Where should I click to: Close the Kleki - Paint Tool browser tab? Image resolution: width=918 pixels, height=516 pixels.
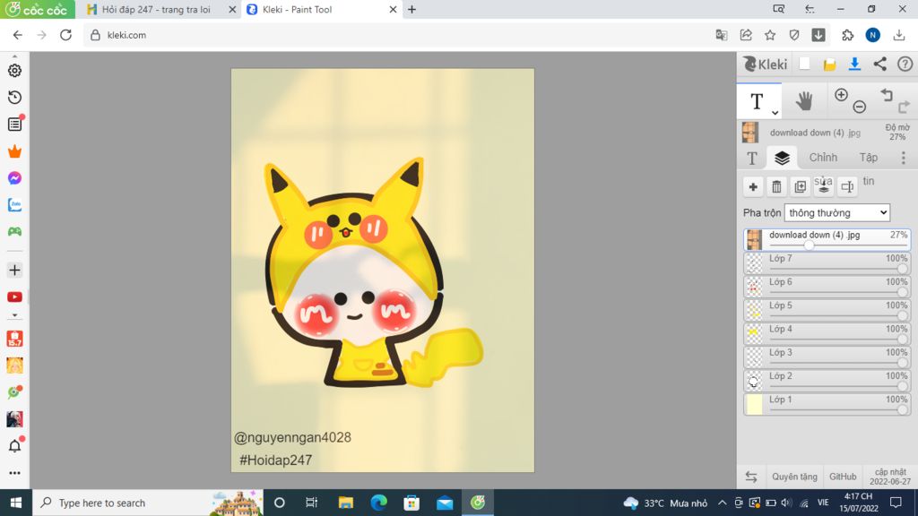[393, 9]
